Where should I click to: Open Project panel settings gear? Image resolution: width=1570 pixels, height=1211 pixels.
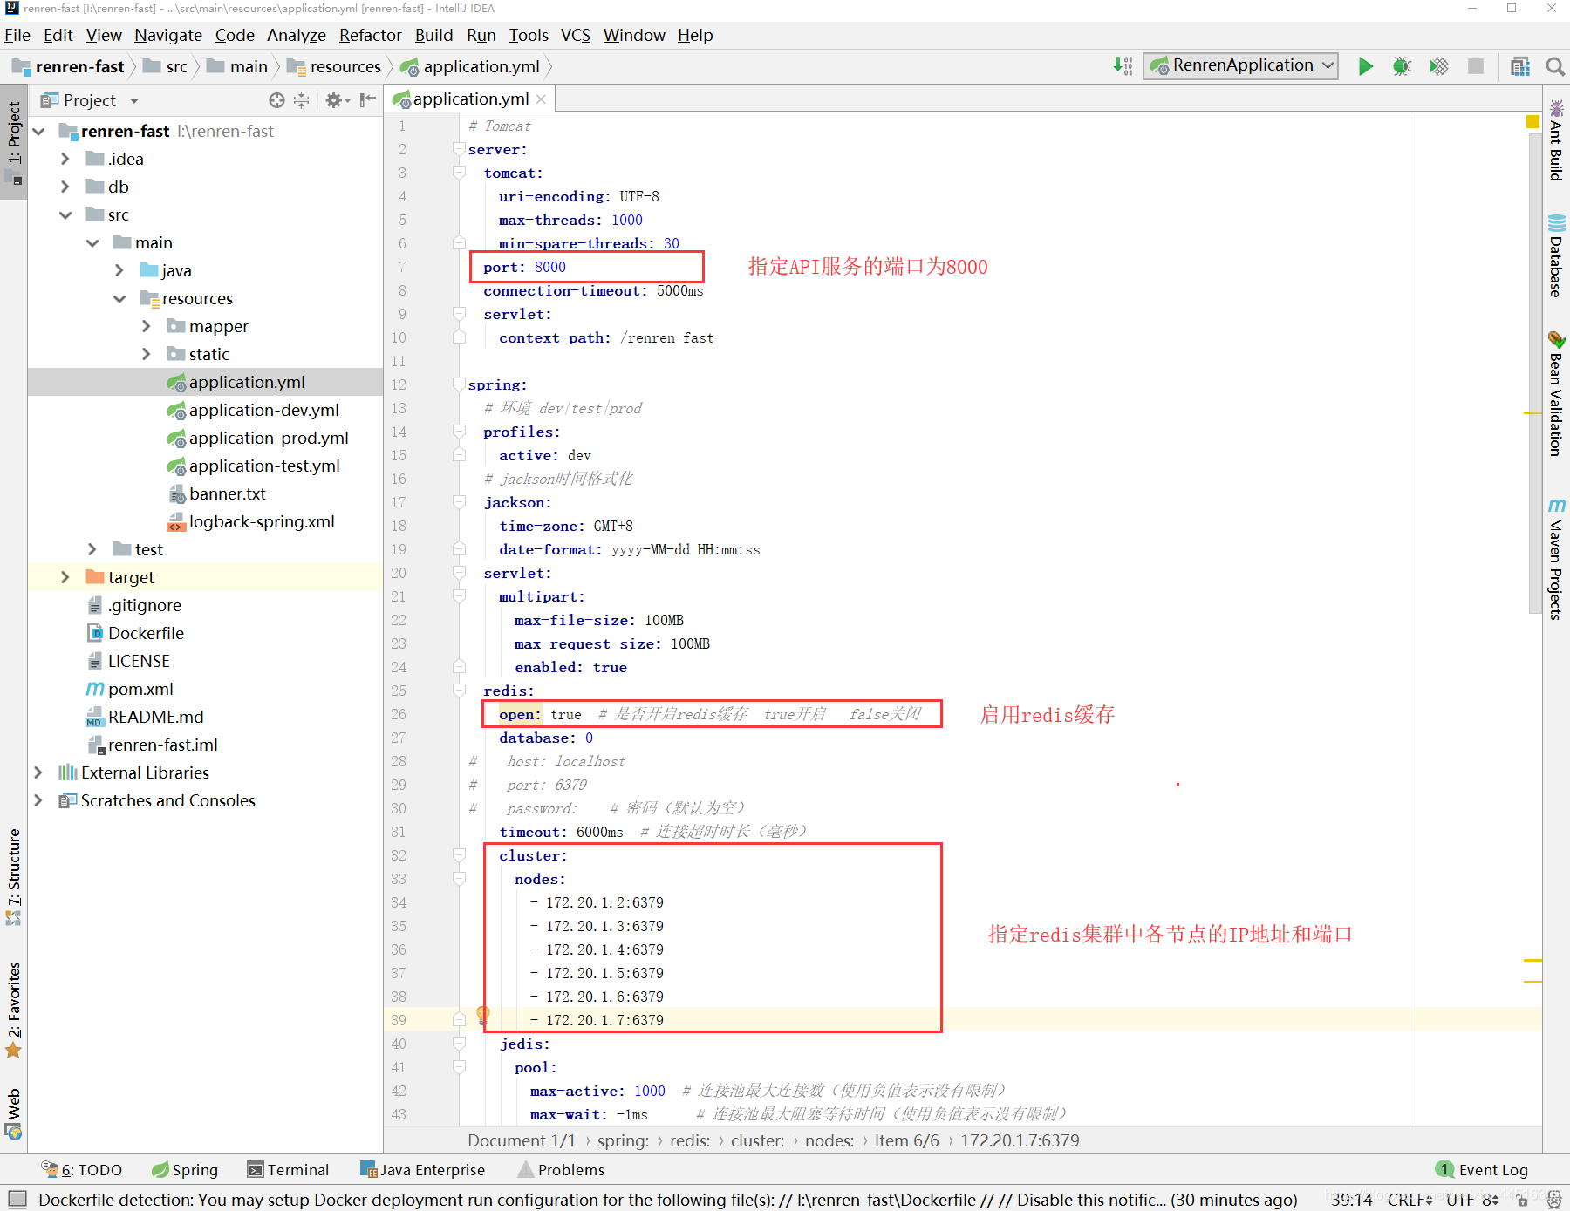337,100
